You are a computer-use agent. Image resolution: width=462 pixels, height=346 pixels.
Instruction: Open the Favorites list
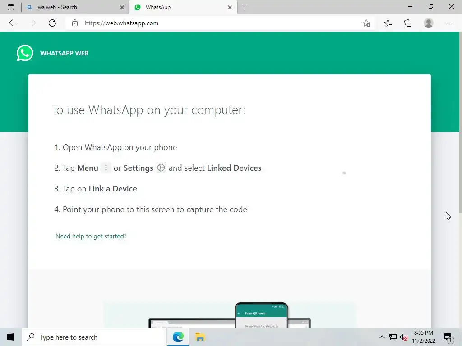tap(388, 23)
